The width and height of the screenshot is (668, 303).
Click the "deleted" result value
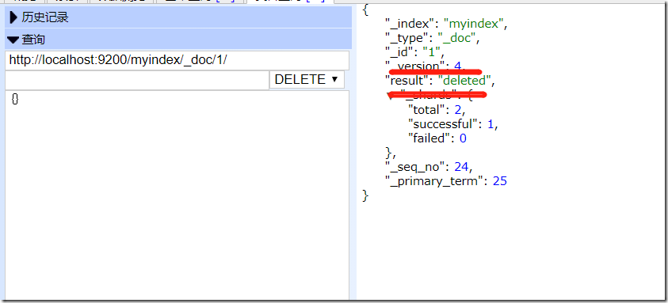click(464, 81)
